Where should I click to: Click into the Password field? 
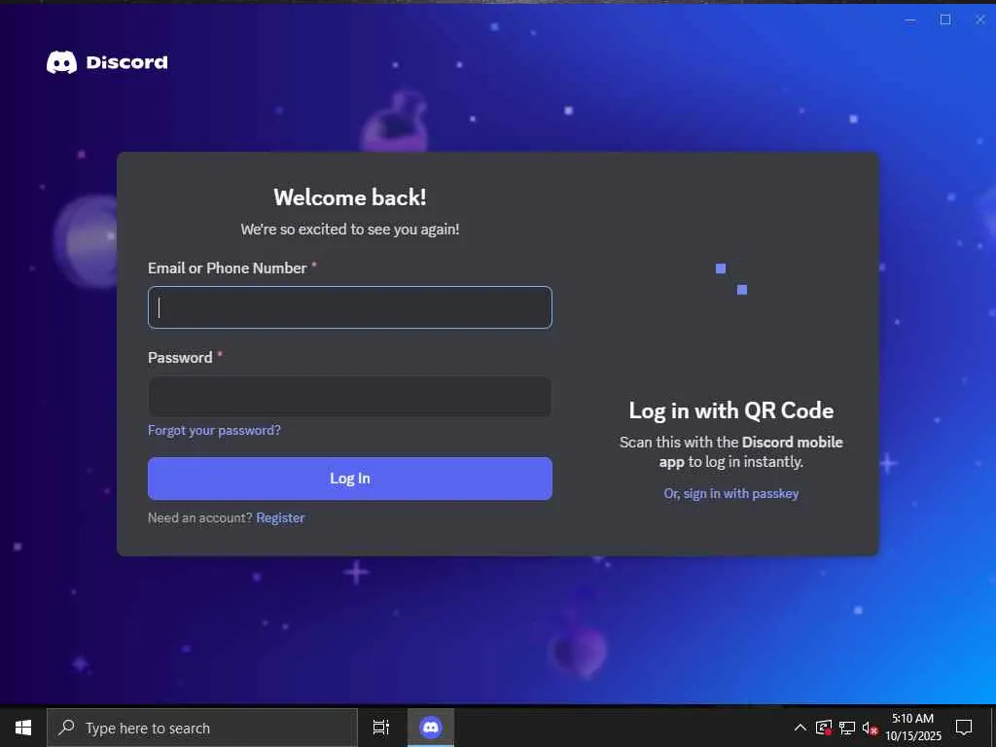tap(350, 397)
